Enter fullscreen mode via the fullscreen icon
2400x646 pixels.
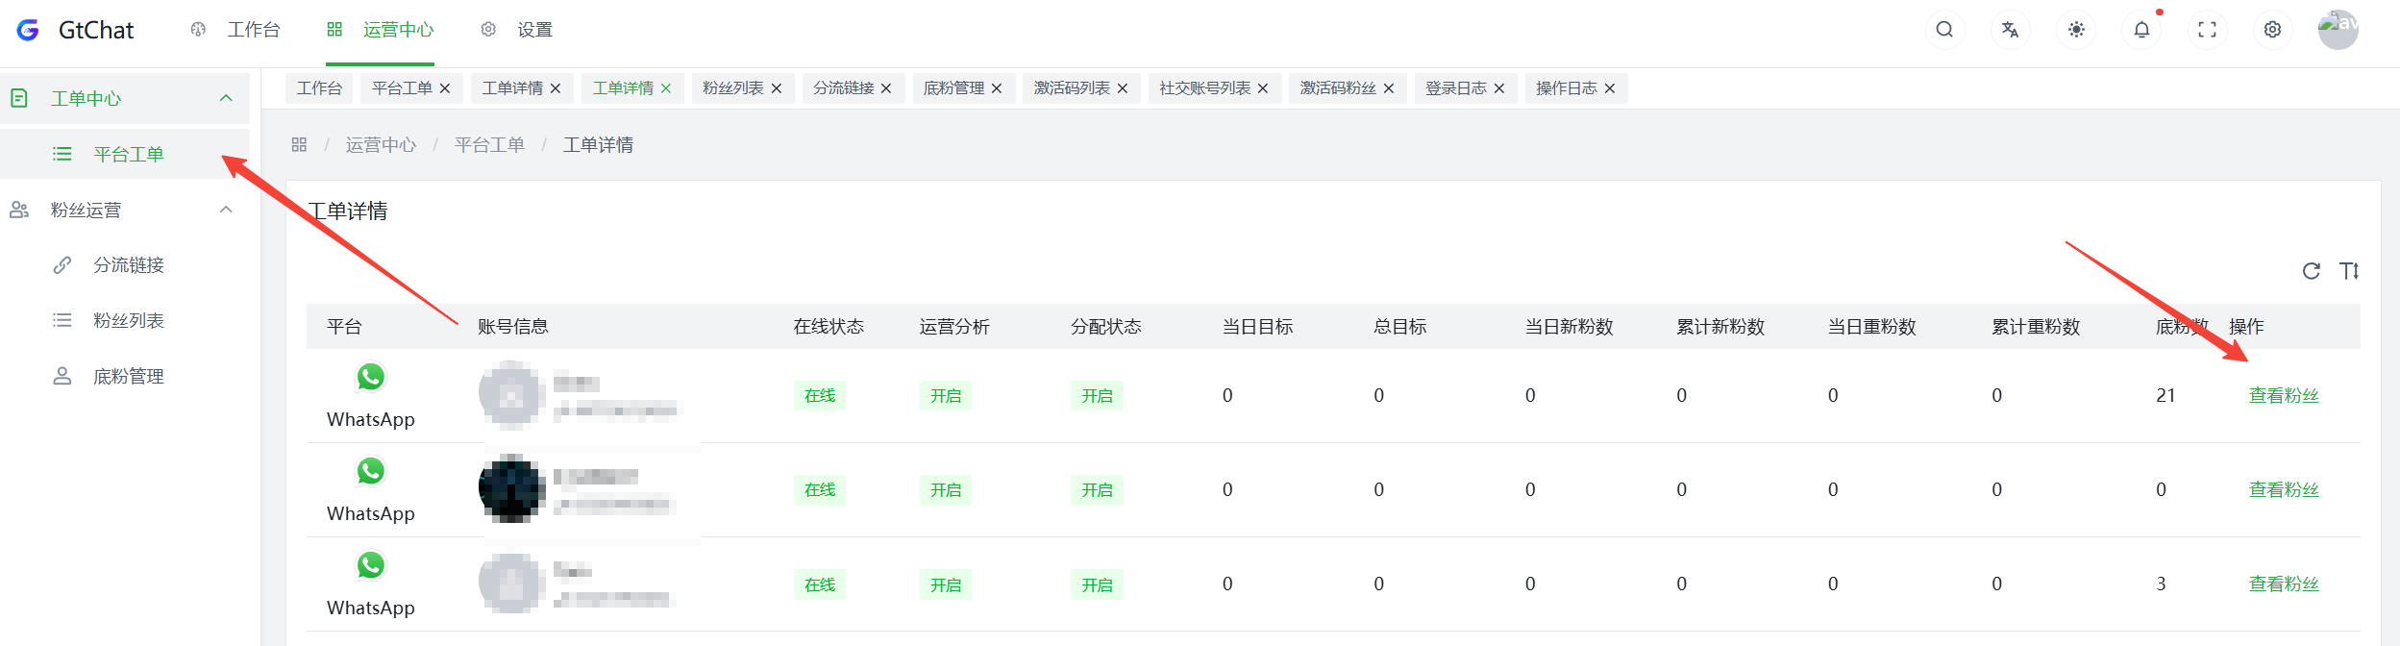click(x=2207, y=30)
